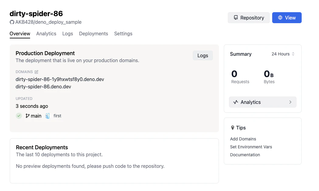The height and width of the screenshot is (191, 319).
Task: Click the commit author avatar beside first
Action: [48, 116]
